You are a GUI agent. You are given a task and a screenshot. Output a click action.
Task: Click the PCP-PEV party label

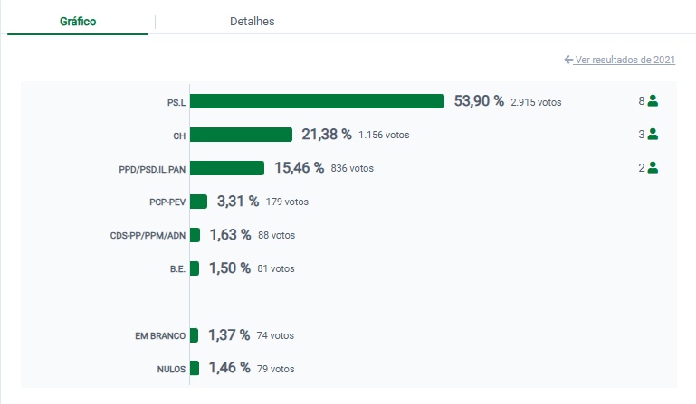tap(167, 202)
